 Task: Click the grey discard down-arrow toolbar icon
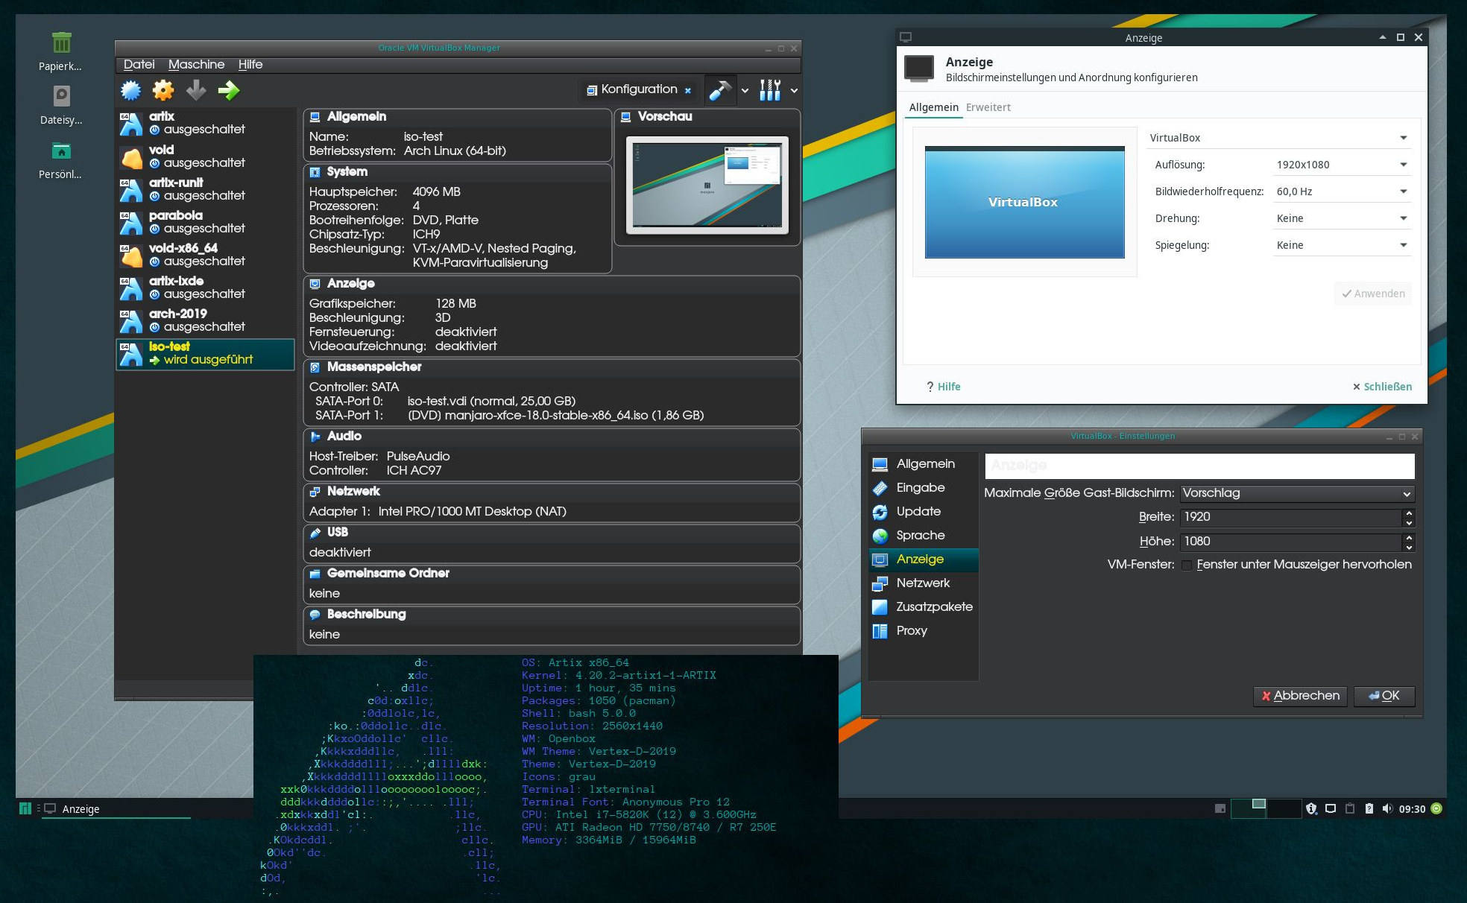(x=196, y=90)
